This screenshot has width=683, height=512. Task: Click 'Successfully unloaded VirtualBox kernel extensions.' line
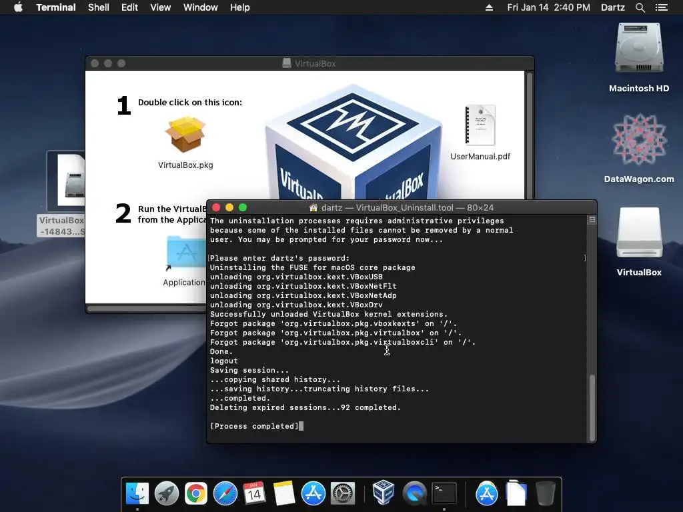(x=329, y=315)
